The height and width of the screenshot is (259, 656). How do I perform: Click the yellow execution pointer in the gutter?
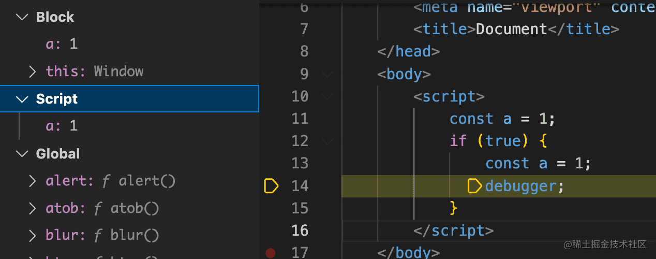coord(271,185)
